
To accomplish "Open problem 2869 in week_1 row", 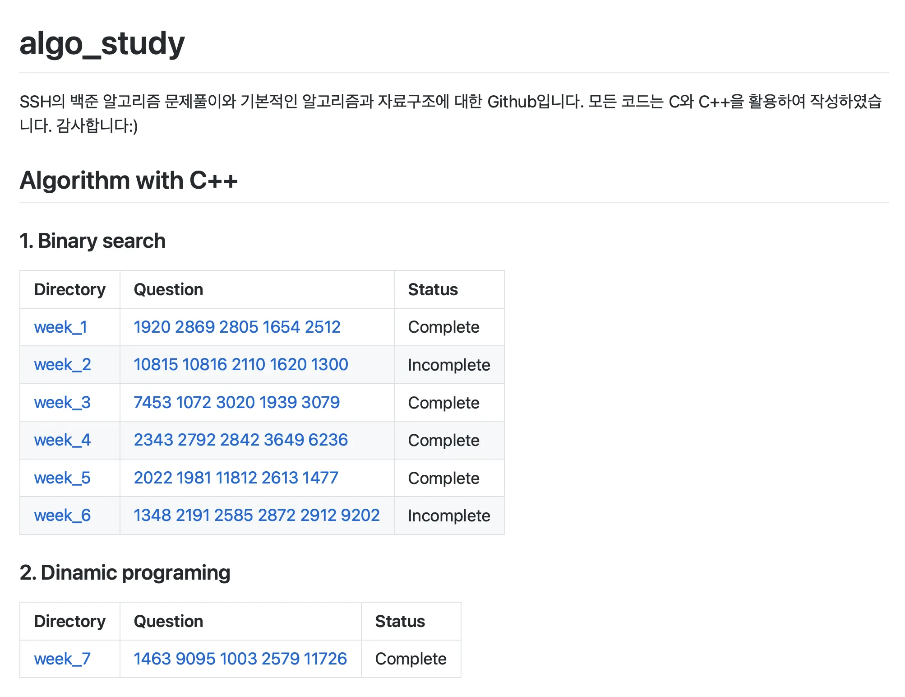I will [x=194, y=327].
